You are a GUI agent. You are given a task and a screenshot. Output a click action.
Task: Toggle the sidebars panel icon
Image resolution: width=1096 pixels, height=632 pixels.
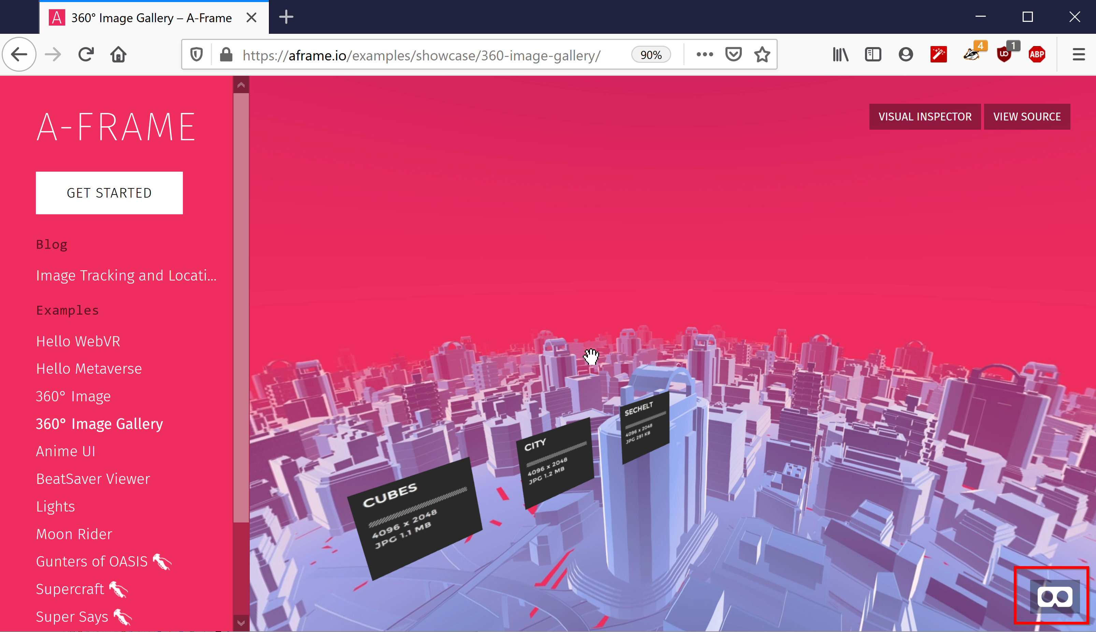(873, 54)
